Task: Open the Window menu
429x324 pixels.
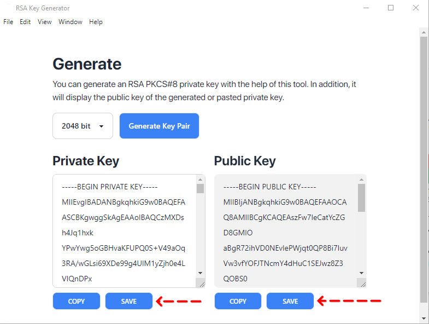Action: coord(70,22)
